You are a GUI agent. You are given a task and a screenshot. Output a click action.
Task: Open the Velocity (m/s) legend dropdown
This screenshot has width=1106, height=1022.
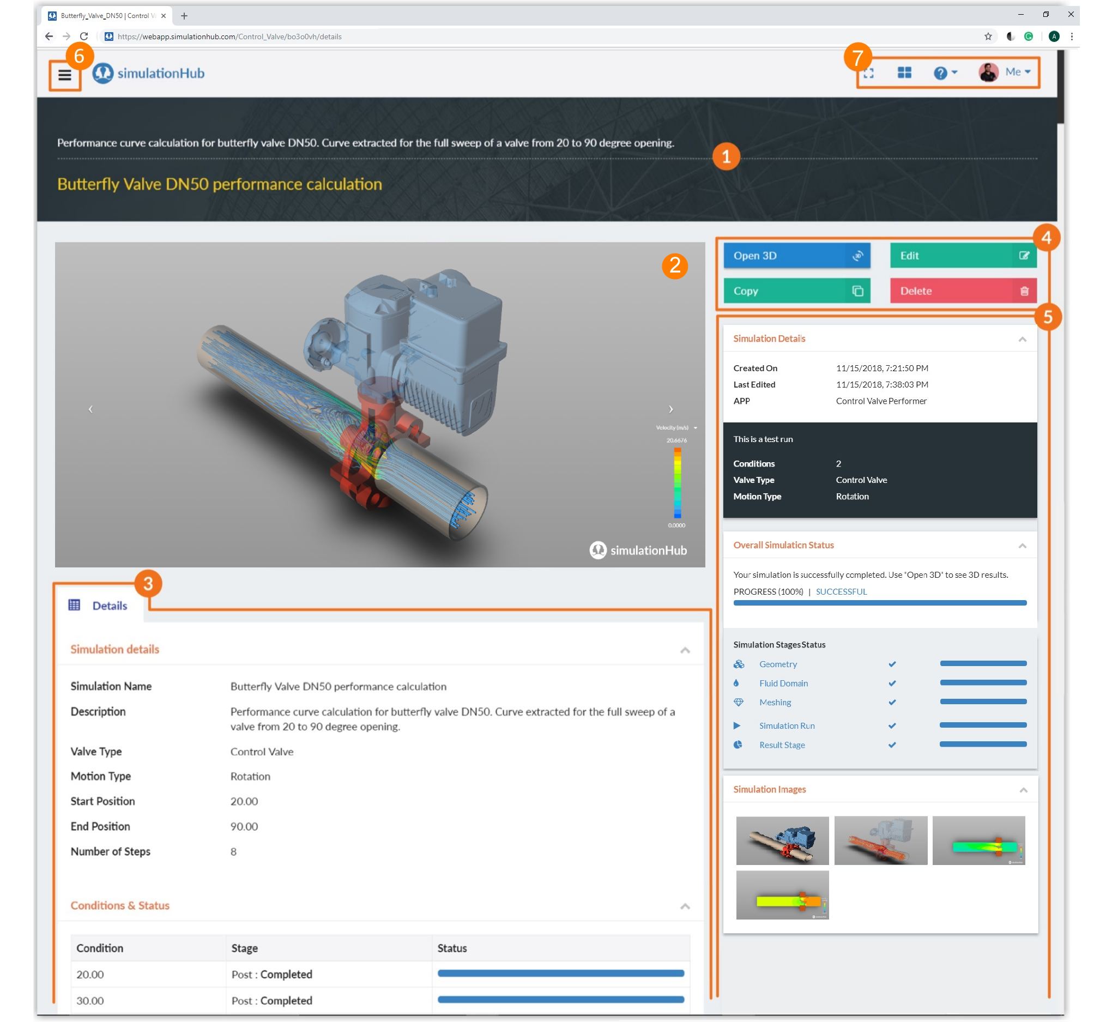[695, 427]
